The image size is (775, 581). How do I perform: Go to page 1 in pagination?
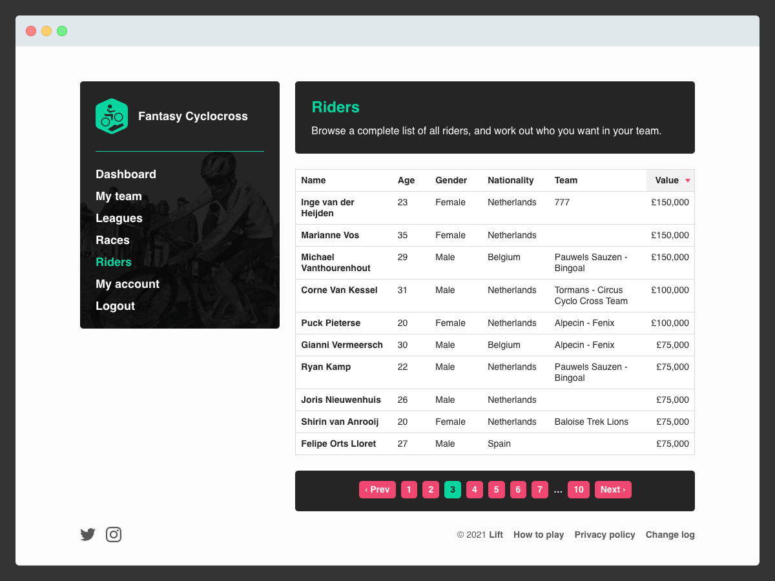click(x=409, y=489)
